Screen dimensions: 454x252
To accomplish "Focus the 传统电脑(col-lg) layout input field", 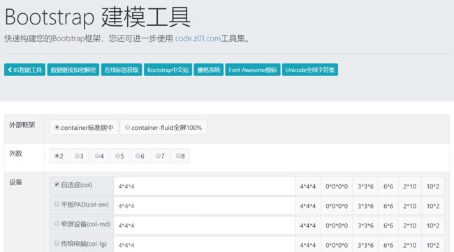I will 205,244.
